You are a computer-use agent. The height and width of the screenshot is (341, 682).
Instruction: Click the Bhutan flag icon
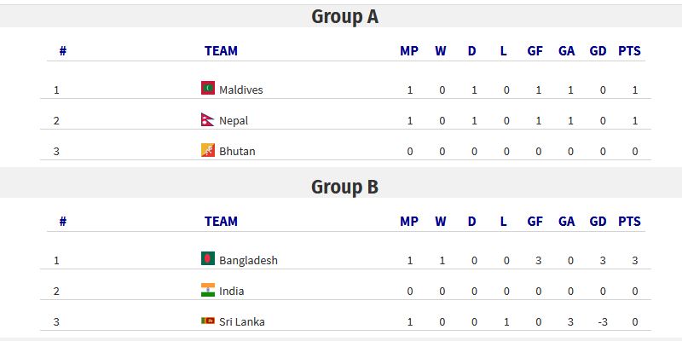pos(208,150)
